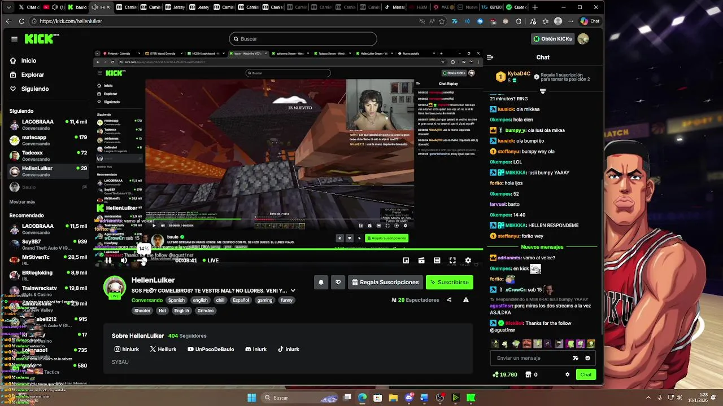This screenshot has width=723, height=406.
Task: Open recommended channel MrStivenTc
Action: tap(48, 260)
